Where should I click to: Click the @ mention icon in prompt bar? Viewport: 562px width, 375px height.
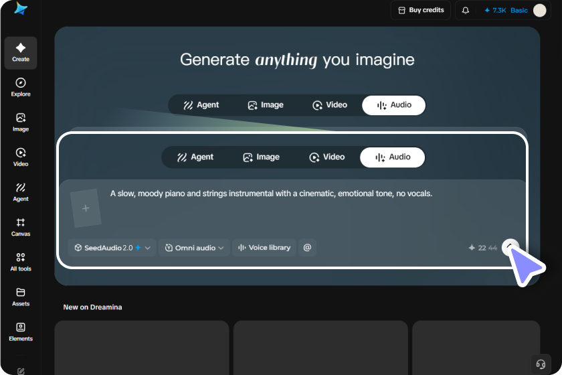[307, 248]
